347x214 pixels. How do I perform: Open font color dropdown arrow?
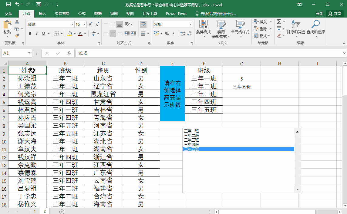(x=85, y=34)
